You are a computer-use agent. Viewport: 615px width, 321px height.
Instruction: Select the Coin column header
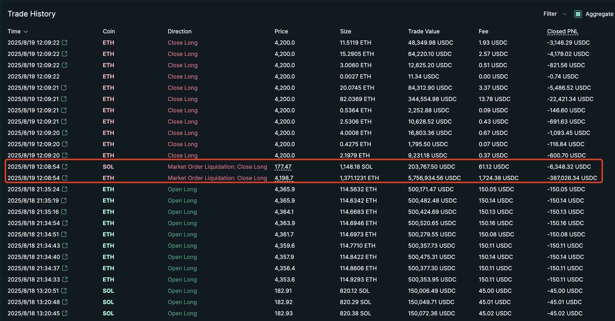pos(109,32)
